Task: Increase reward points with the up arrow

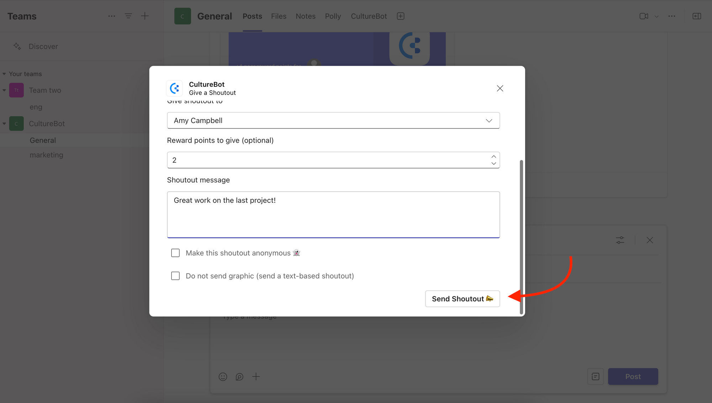Action: click(493, 157)
